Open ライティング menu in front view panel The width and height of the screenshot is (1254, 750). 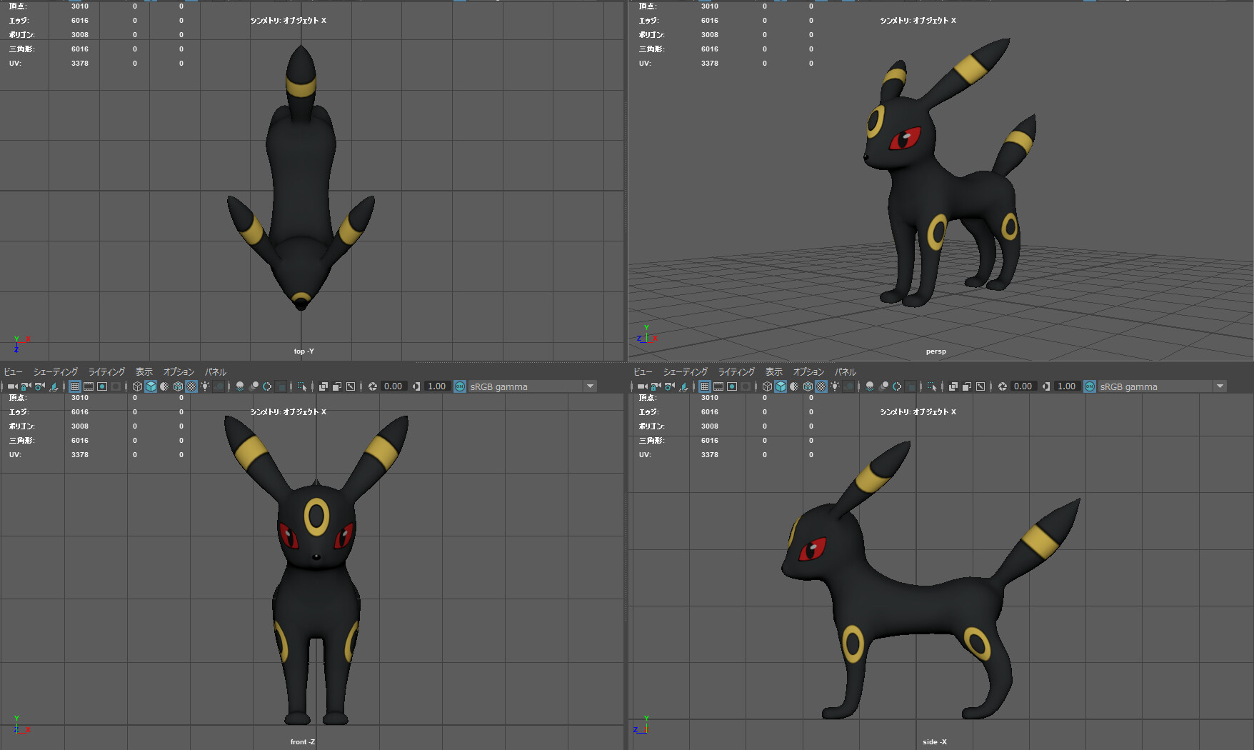click(106, 372)
